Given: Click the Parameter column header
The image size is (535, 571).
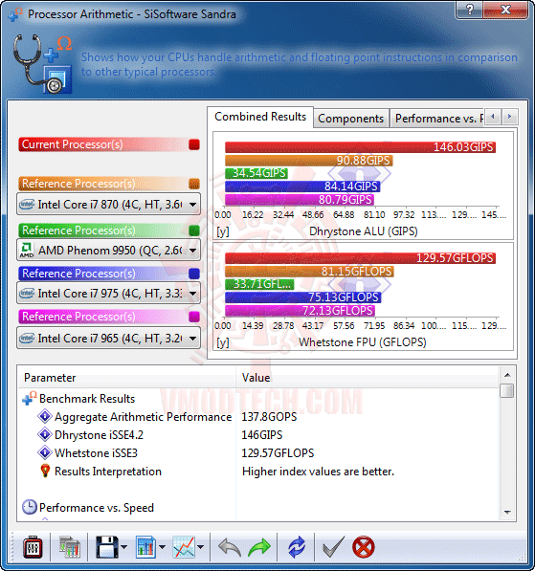Looking at the screenshot, I should click(x=126, y=378).
